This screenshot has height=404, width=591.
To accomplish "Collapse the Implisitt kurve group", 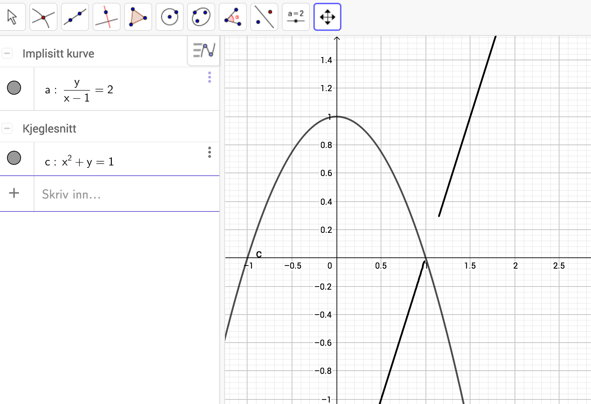I will [7, 54].
